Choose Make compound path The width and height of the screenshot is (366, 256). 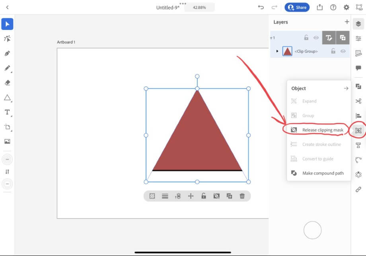[x=319, y=173]
